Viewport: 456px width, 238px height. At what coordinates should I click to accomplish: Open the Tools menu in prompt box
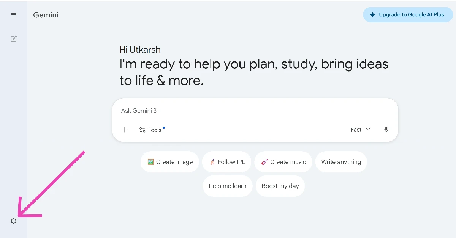152,130
